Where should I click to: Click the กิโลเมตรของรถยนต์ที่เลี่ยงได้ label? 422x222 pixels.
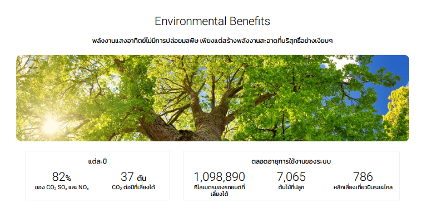(220, 190)
